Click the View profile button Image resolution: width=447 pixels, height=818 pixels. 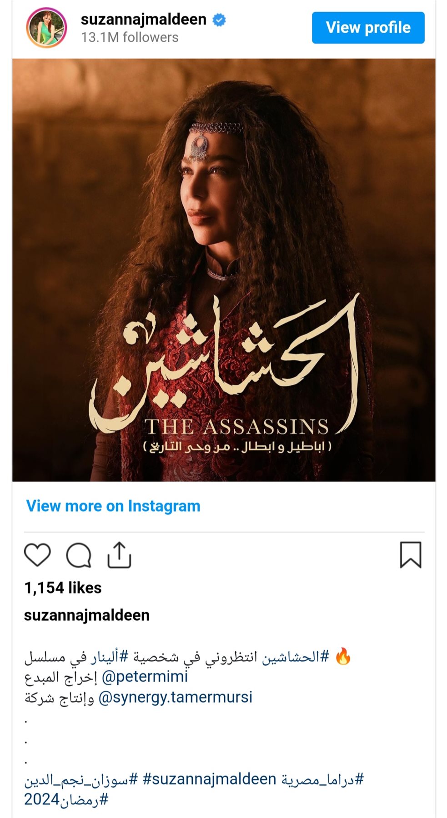(x=368, y=28)
